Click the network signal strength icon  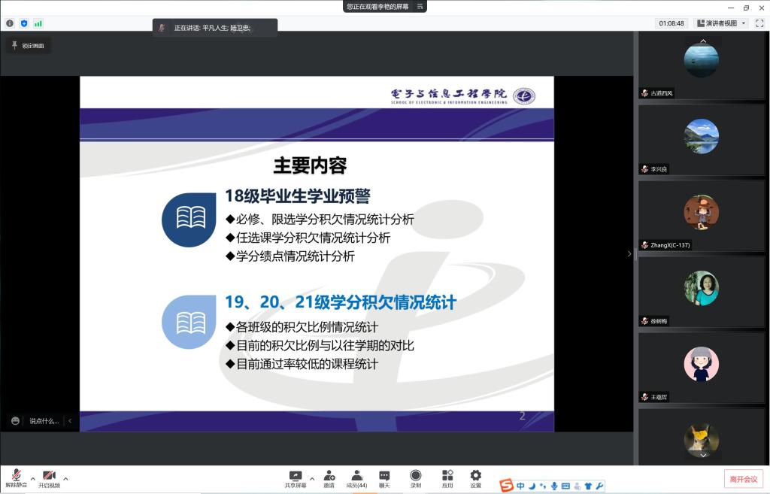pos(38,23)
